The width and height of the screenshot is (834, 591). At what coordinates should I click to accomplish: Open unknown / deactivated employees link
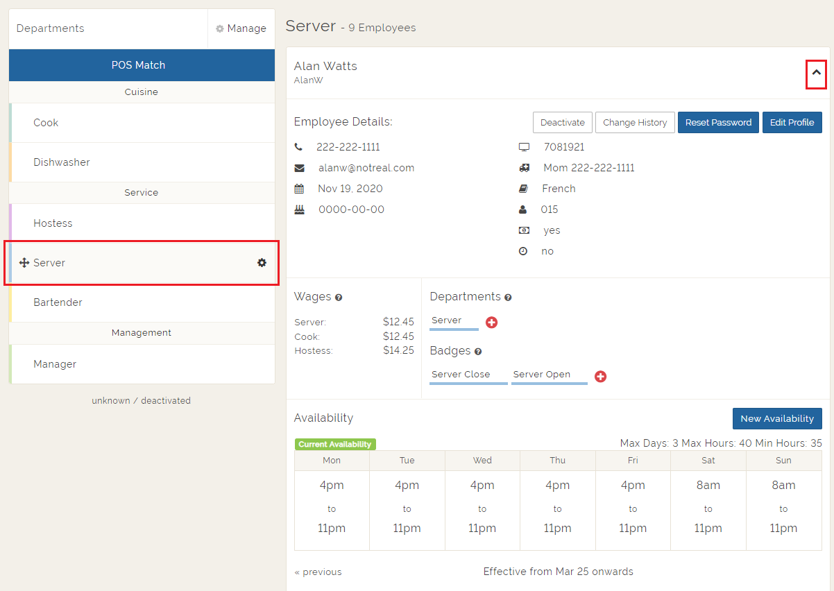(141, 401)
